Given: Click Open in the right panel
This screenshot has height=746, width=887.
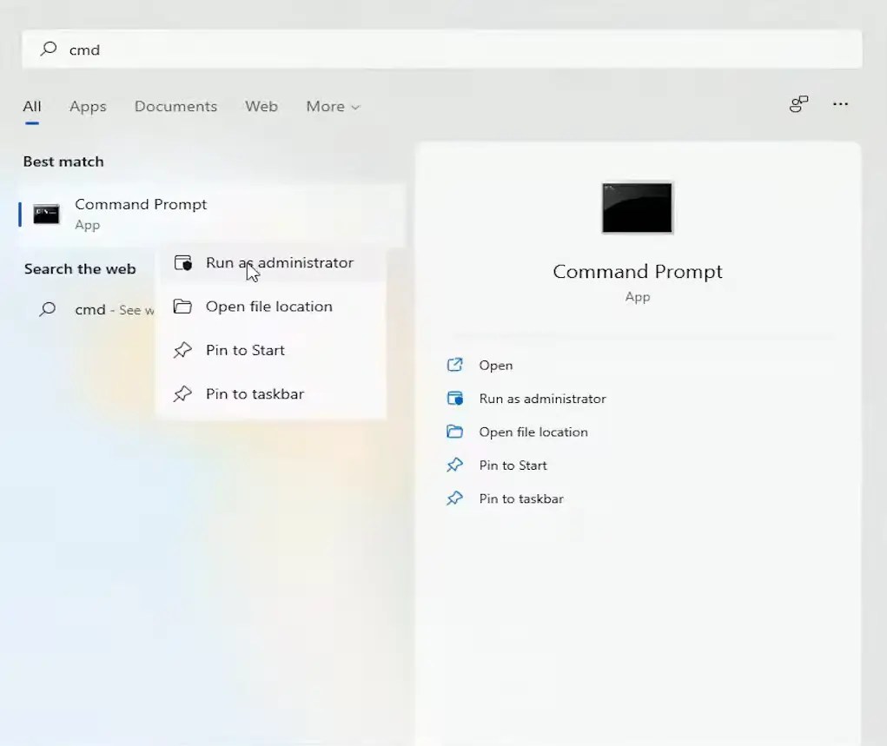Looking at the screenshot, I should pos(496,365).
